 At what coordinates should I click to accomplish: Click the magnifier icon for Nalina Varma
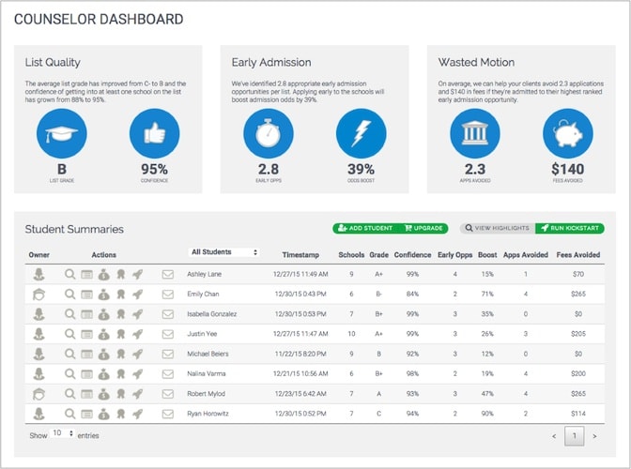pyautogui.click(x=70, y=373)
